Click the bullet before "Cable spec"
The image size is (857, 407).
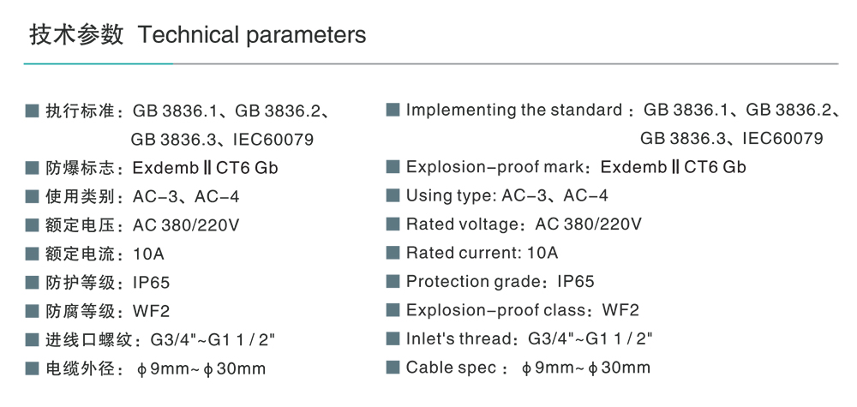tap(393, 368)
